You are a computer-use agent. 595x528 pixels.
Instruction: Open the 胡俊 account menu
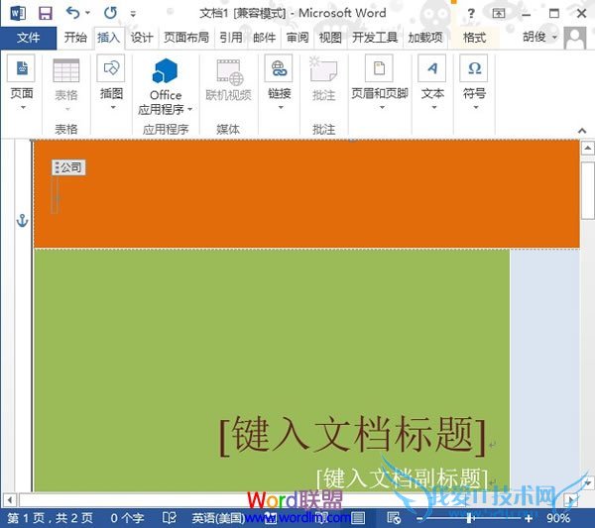point(539,37)
